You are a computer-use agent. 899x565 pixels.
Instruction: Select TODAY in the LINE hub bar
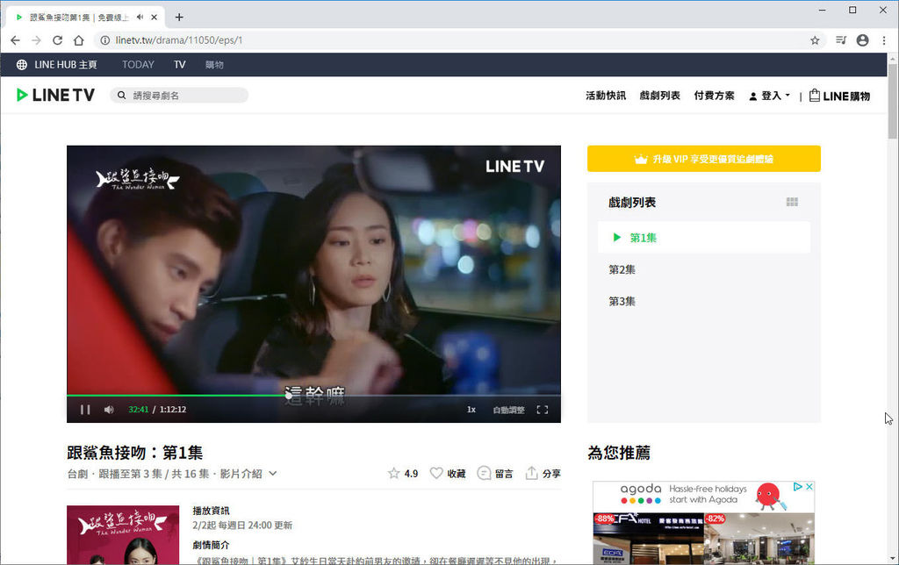(x=138, y=65)
